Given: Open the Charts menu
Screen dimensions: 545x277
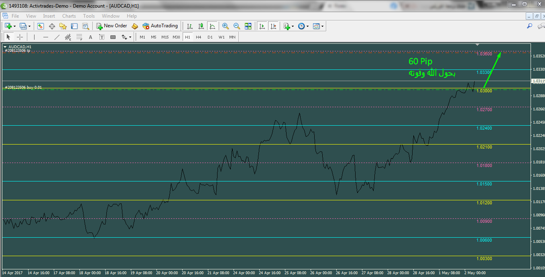Looking at the screenshot, I should (x=69, y=16).
